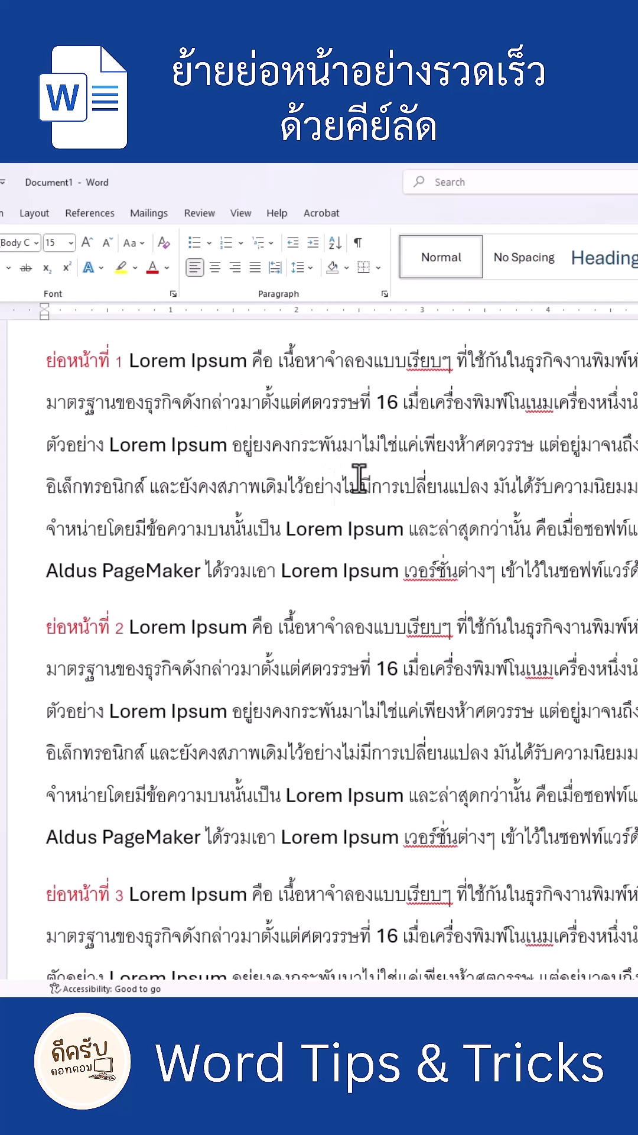Open the Layout tab
The image size is (638, 1135).
pyautogui.click(x=34, y=213)
